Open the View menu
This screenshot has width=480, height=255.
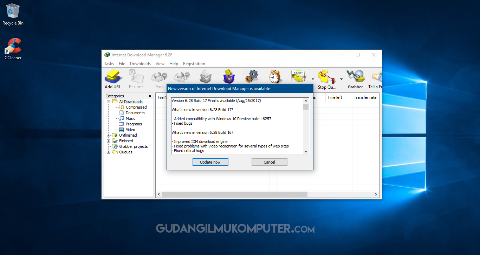pos(160,64)
